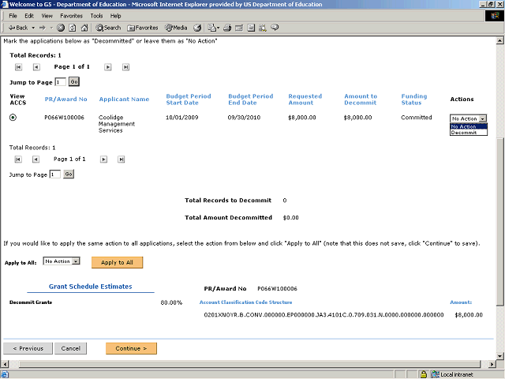Open the Tools menu
505x379 pixels.
pyautogui.click(x=96, y=16)
